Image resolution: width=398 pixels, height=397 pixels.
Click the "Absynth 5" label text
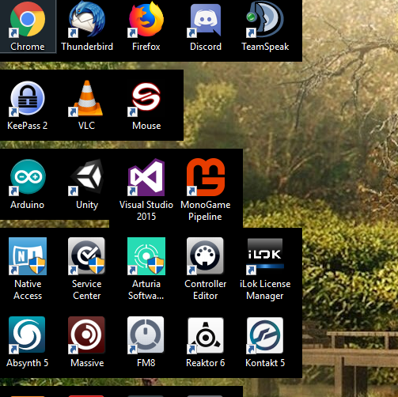pos(28,363)
